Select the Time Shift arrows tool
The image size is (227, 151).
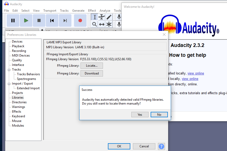(x=102, y=24)
